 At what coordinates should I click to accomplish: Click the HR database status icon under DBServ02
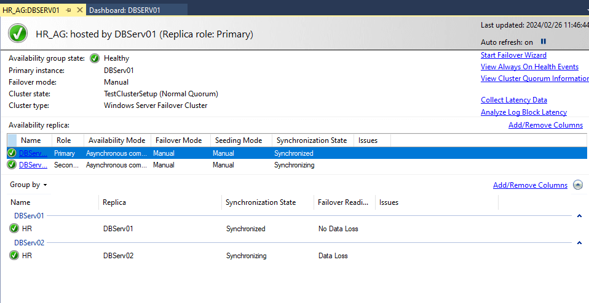point(14,256)
